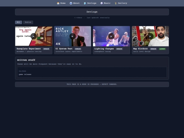Click the Gallery icon in navbar
The width and height of the screenshot is (184, 138).
pos(116,3)
